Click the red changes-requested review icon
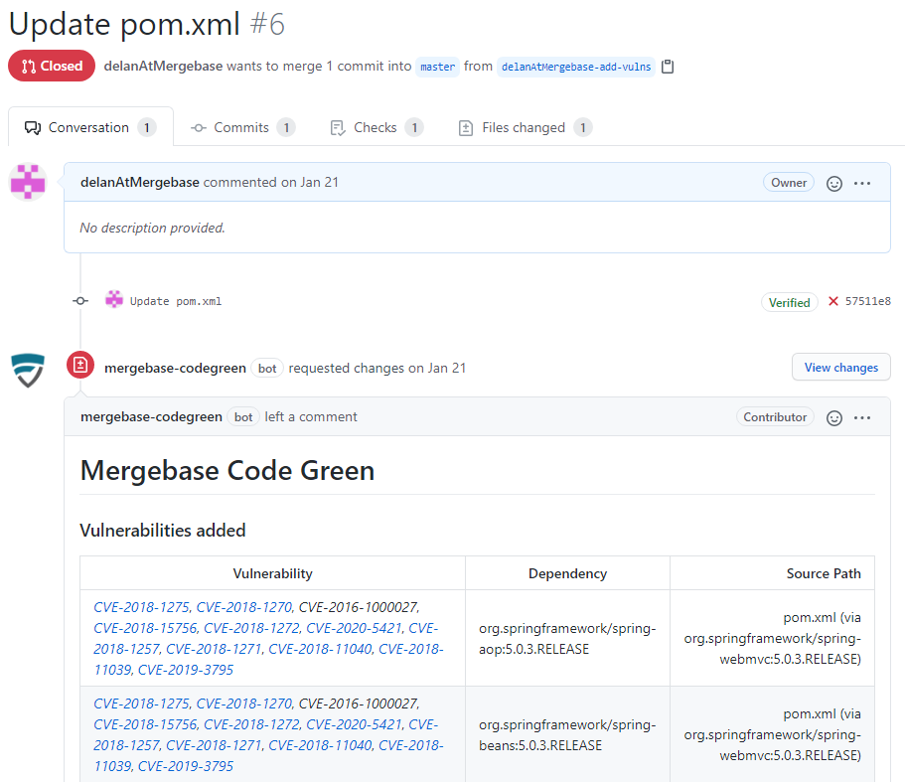The image size is (905, 782). [80, 365]
